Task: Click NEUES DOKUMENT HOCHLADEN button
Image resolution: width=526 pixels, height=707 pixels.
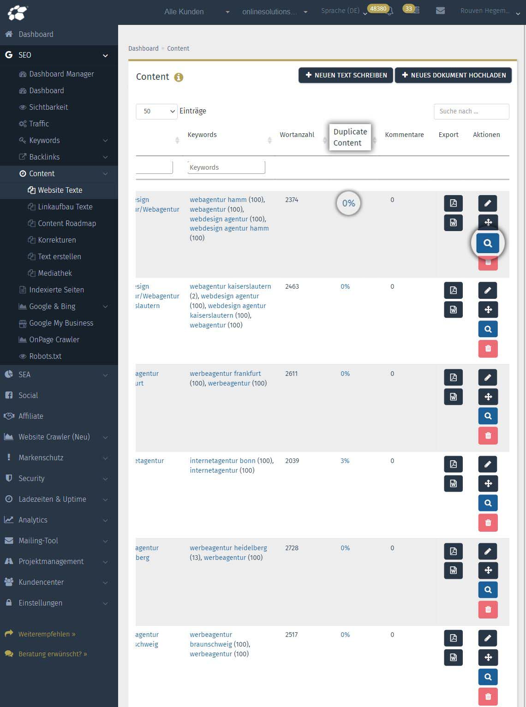Action: click(x=453, y=75)
